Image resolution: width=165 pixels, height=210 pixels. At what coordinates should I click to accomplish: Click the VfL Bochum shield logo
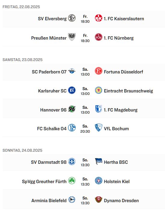[x=98, y=128]
